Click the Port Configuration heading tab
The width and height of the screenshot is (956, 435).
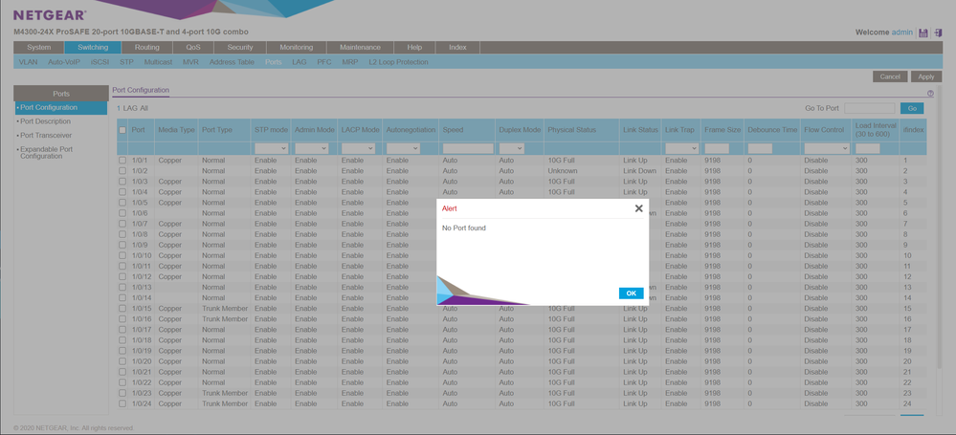pos(141,90)
